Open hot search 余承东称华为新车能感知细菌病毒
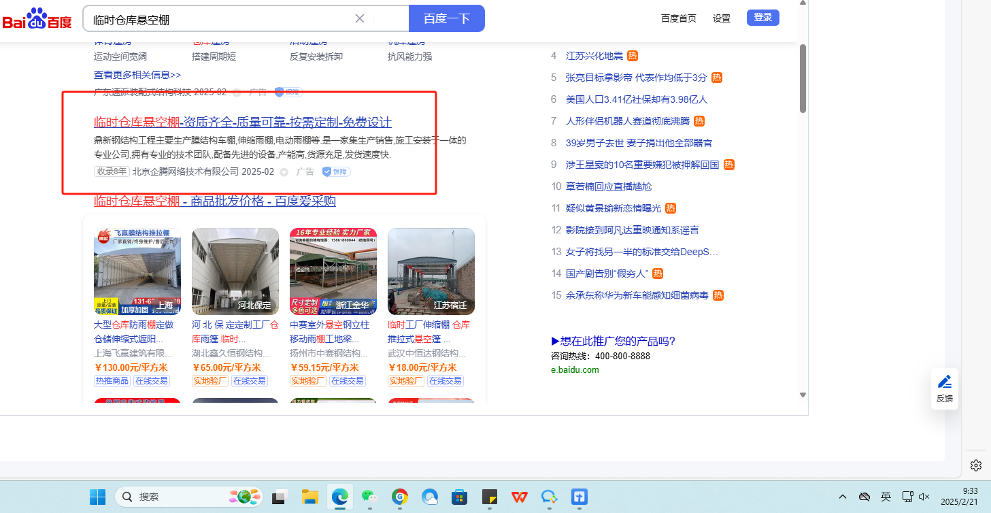 [637, 295]
